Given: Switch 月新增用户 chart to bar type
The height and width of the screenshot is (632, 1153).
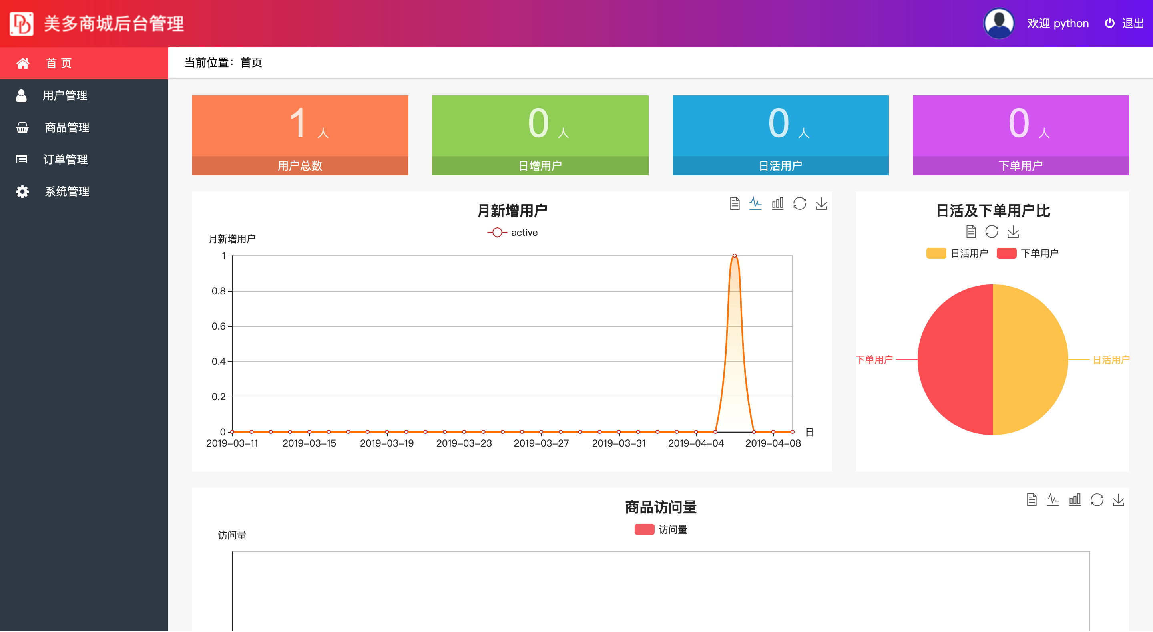Looking at the screenshot, I should click(777, 204).
